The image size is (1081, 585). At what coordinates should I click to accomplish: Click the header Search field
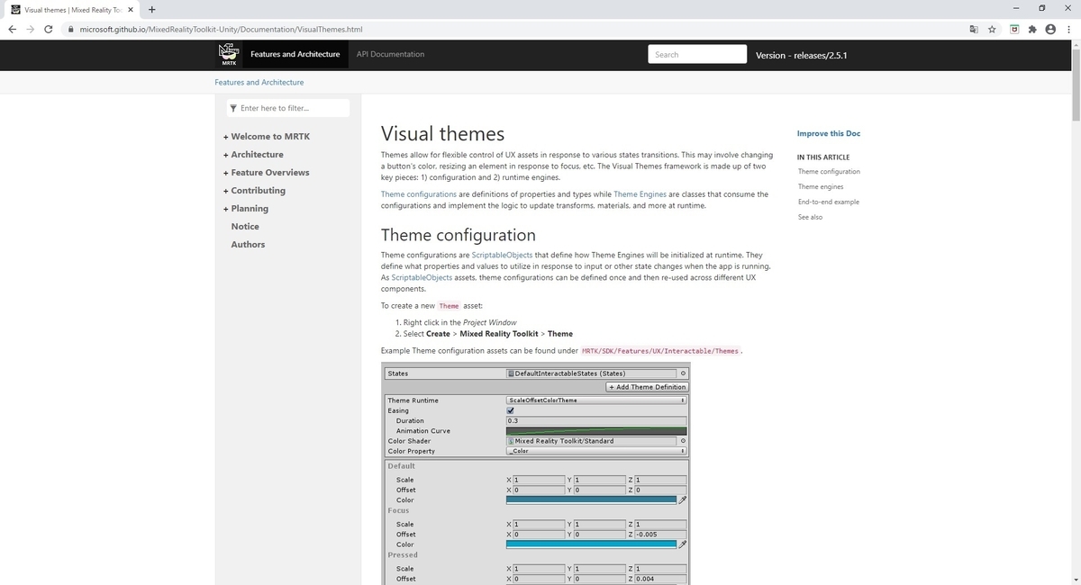click(697, 54)
